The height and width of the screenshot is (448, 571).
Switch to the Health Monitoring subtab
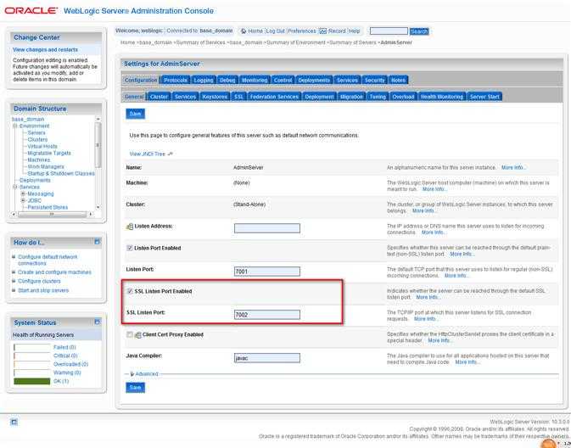pyautogui.click(x=442, y=97)
